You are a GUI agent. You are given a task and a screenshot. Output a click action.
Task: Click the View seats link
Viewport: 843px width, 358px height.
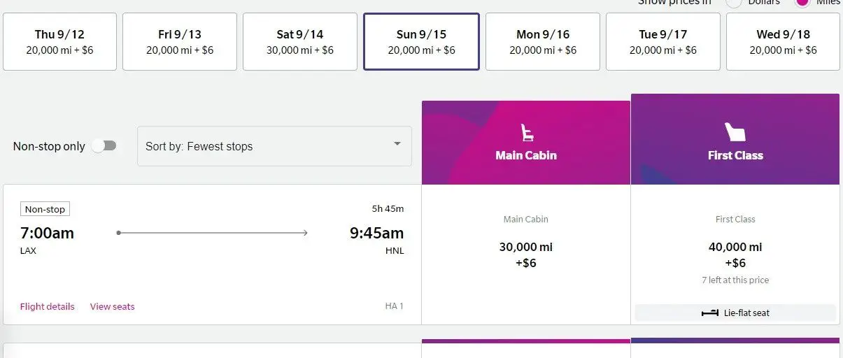pyautogui.click(x=113, y=306)
